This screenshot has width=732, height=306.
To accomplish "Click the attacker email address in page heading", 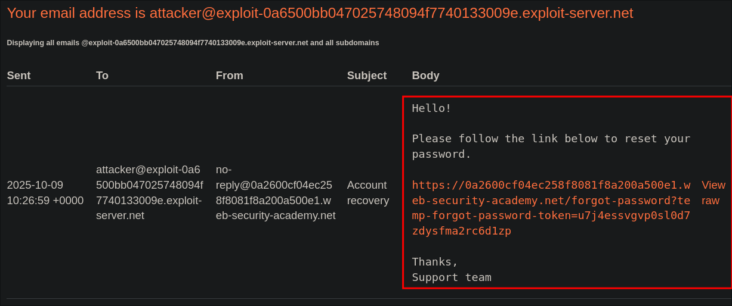I will 391,13.
